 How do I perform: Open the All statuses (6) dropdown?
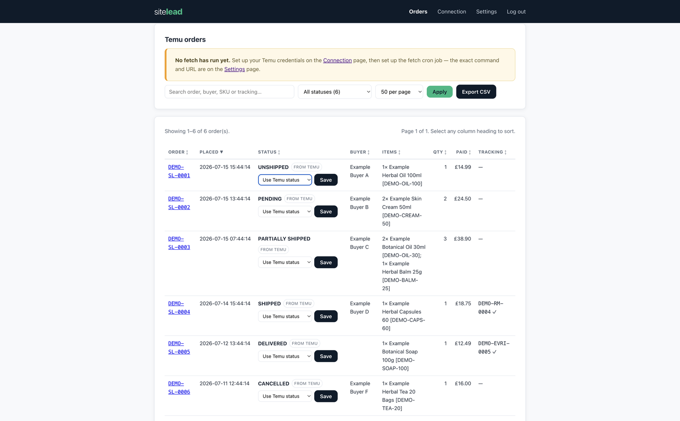coord(335,92)
